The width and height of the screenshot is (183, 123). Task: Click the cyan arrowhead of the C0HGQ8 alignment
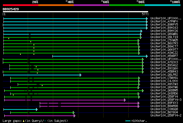click(x=37, y=109)
